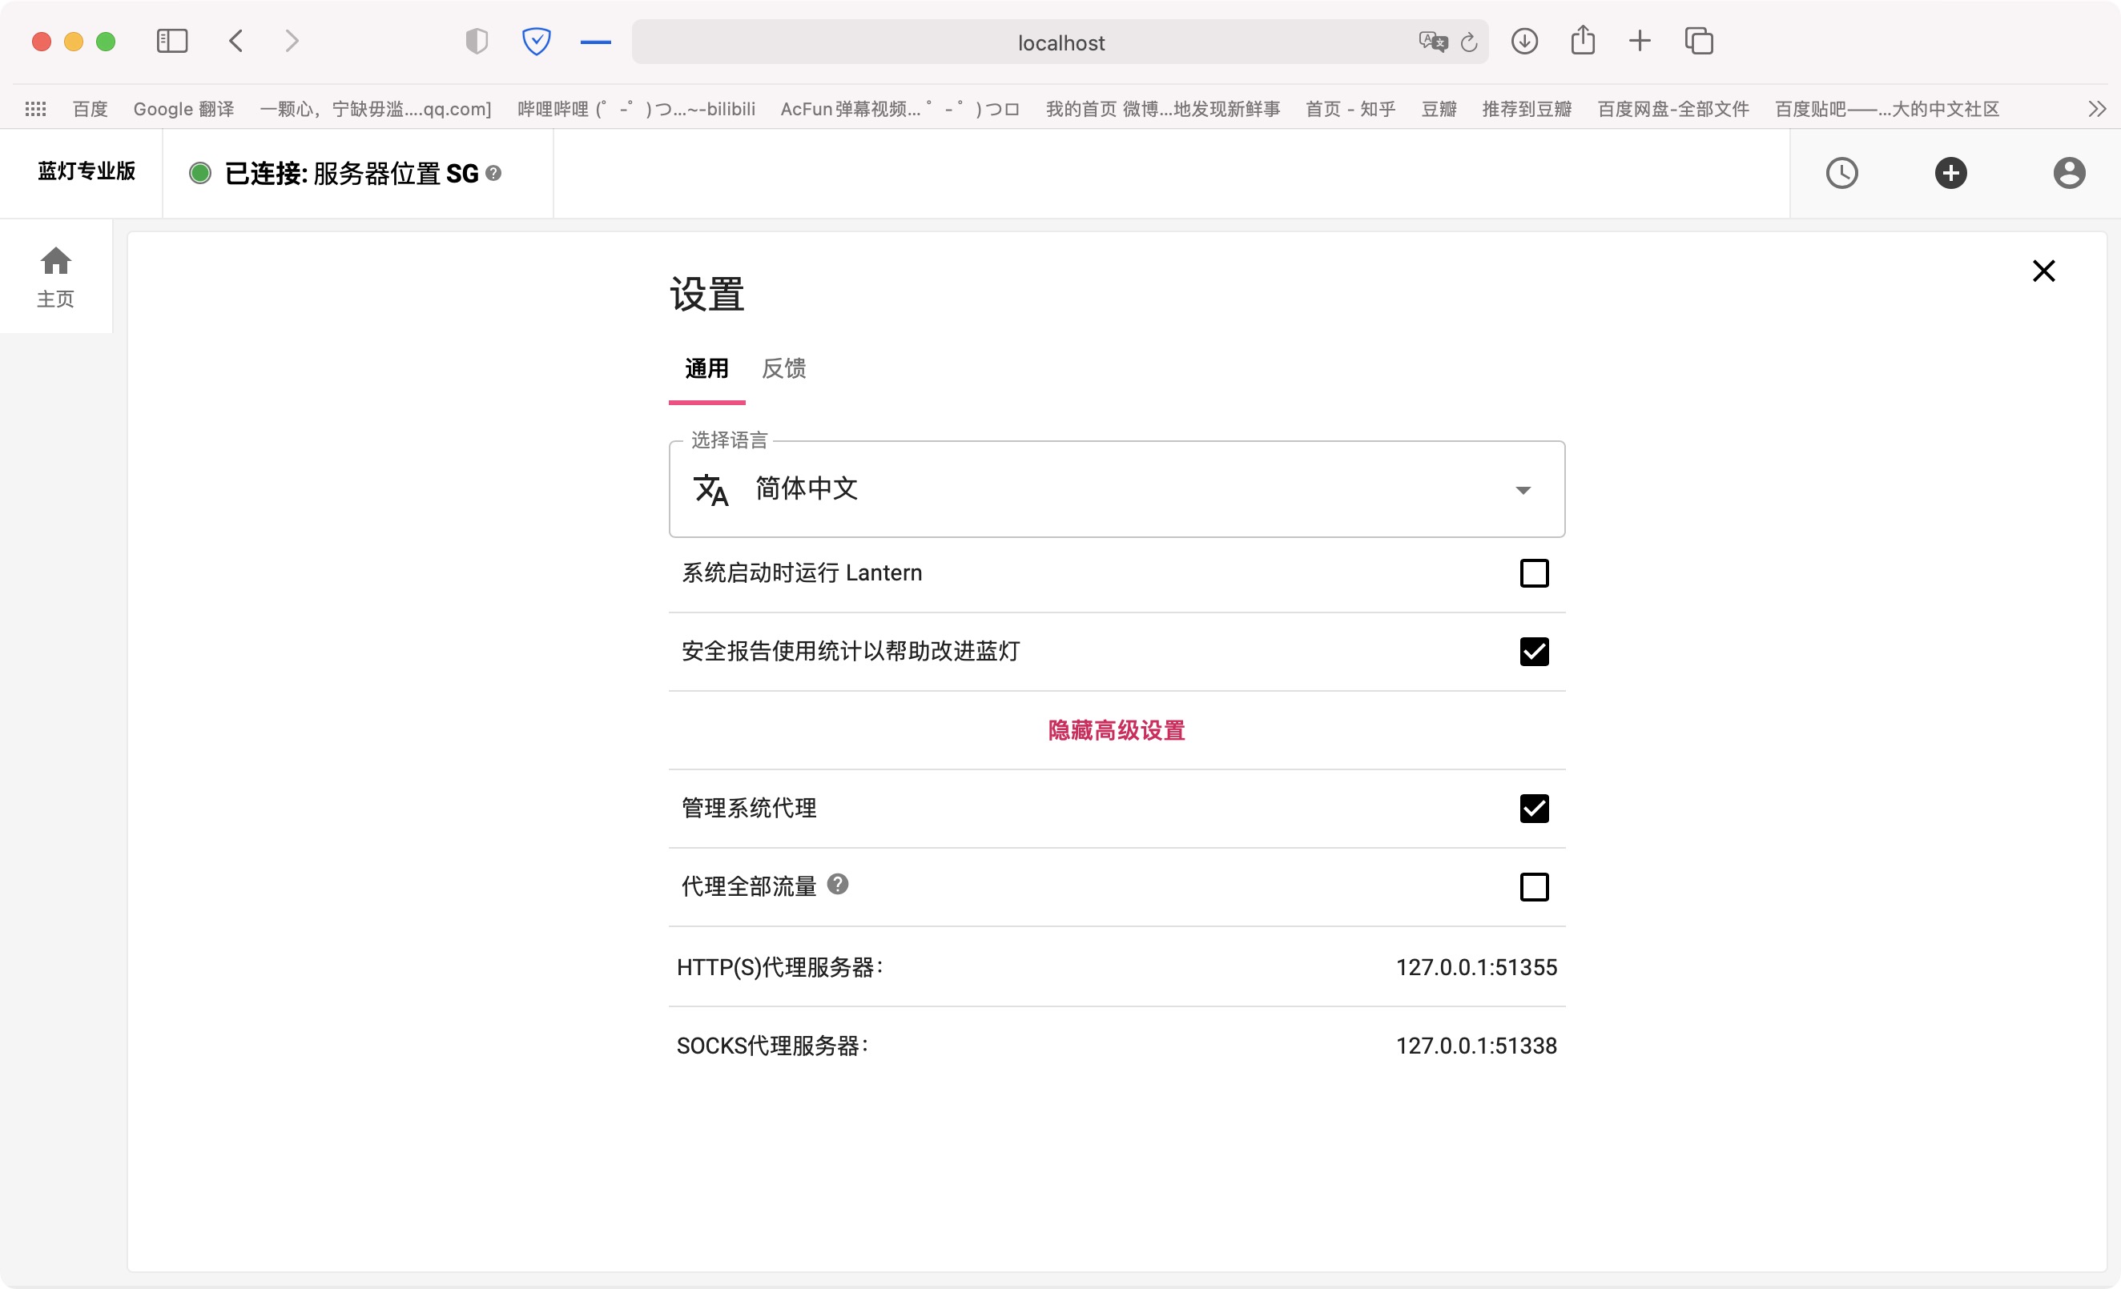This screenshot has width=2121, height=1289.
Task: Click the 已连接: 服务器位置 SG status text
Action: (351, 173)
